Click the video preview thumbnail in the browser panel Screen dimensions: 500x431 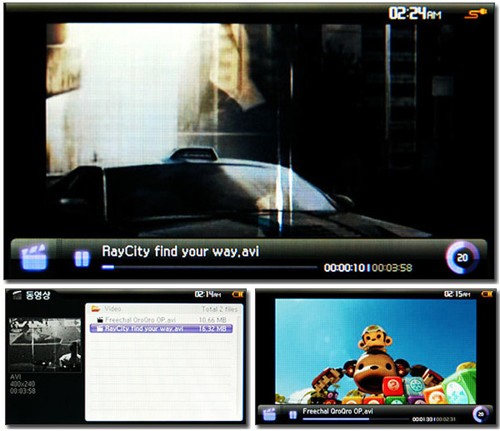45,344
